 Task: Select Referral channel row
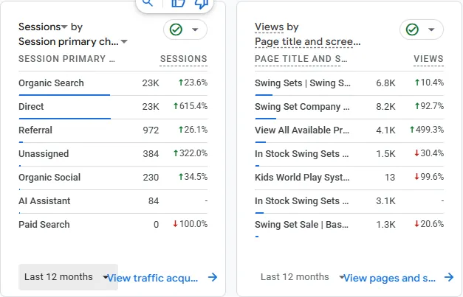click(113, 130)
